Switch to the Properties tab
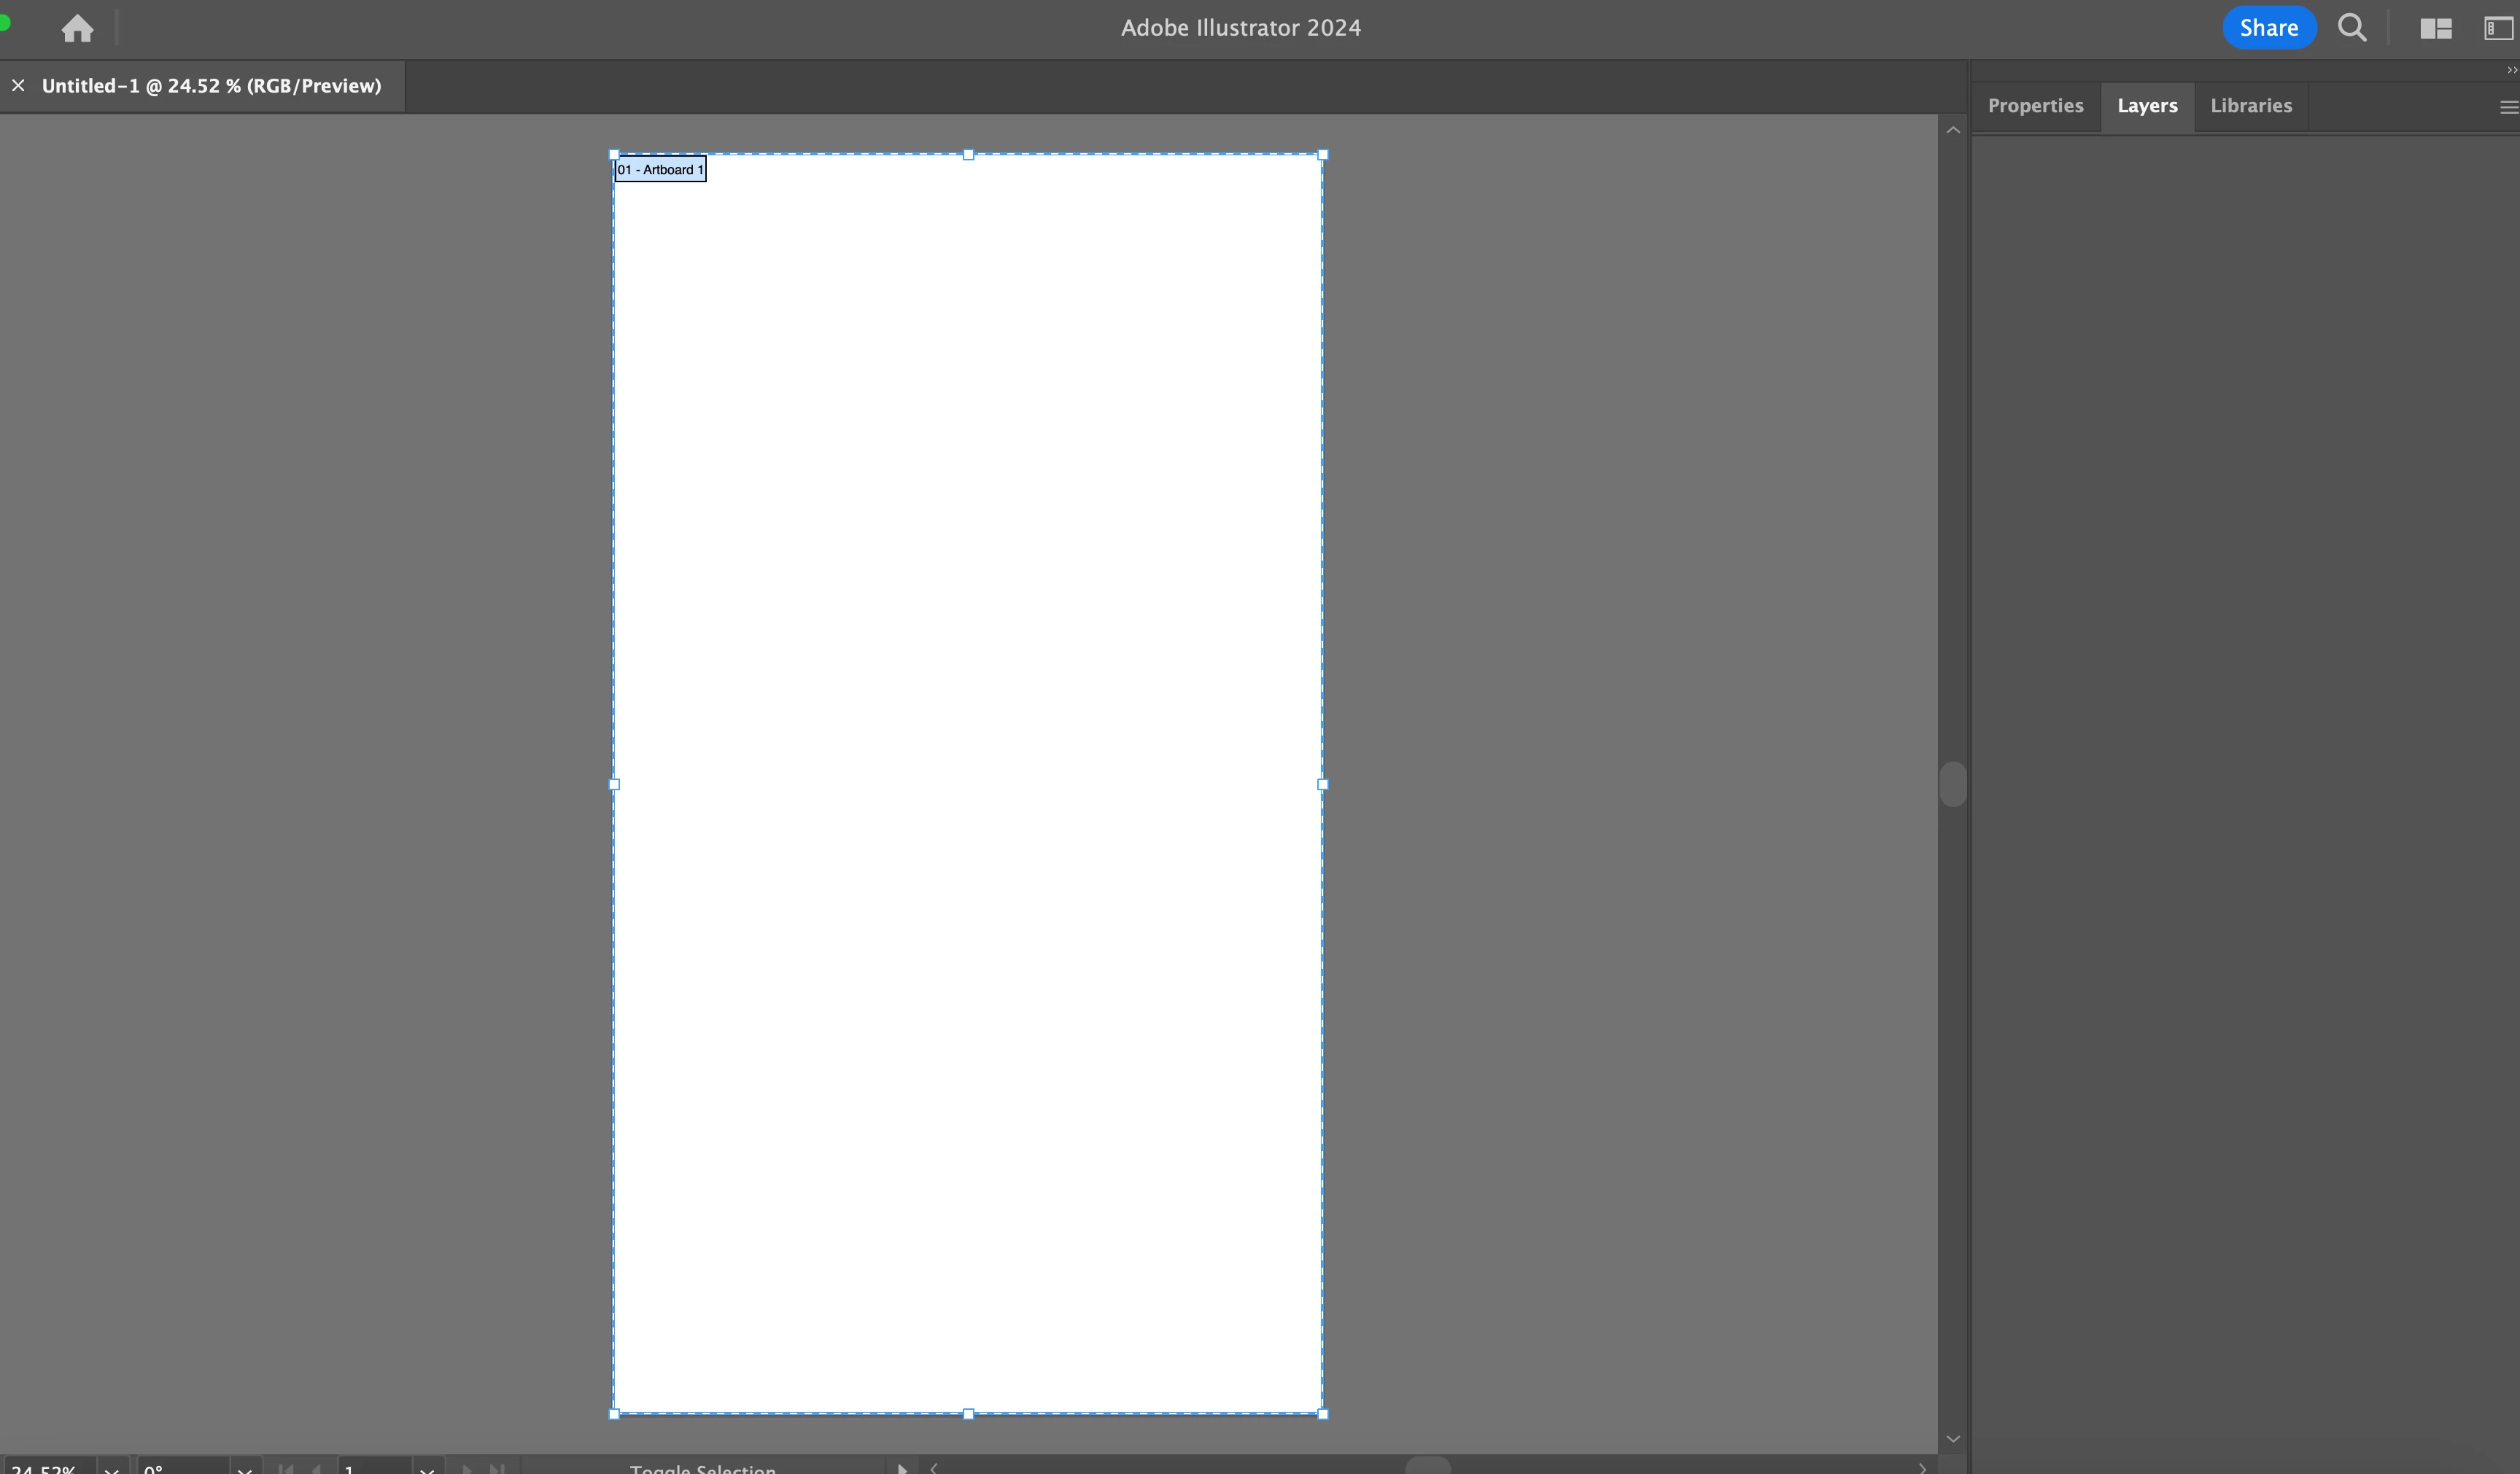Screen dimensions: 2520x1474 pyautogui.click(x=2035, y=106)
